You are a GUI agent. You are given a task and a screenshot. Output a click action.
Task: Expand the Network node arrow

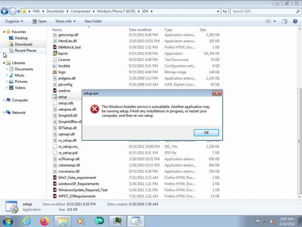pos(4,112)
